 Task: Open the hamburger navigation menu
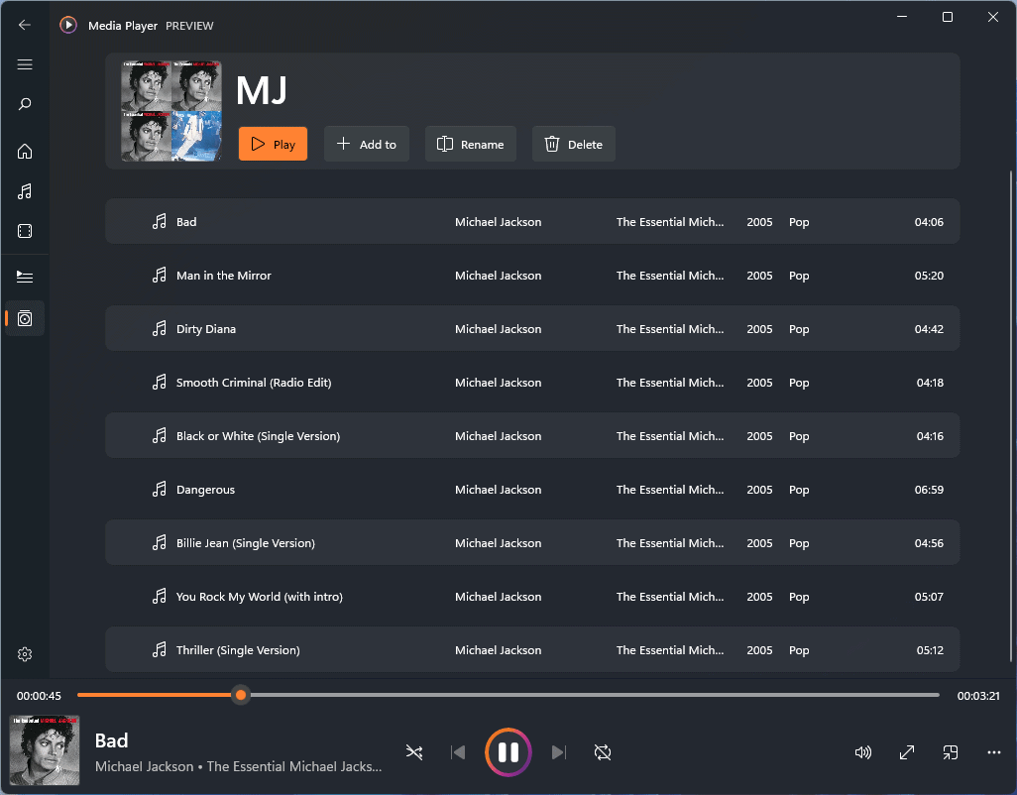tap(25, 64)
